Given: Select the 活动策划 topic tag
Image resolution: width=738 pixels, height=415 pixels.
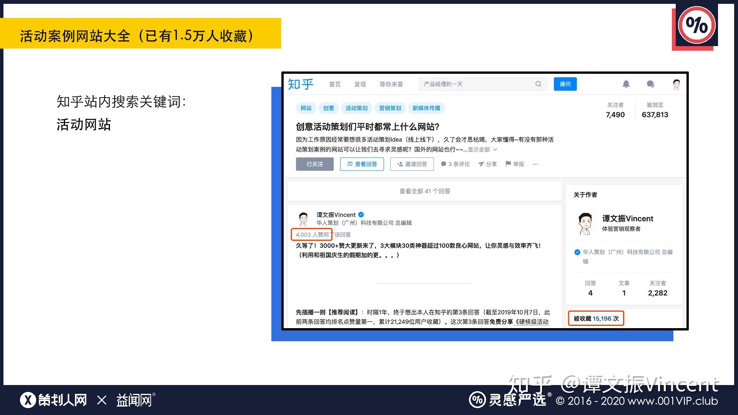Looking at the screenshot, I should (x=356, y=108).
